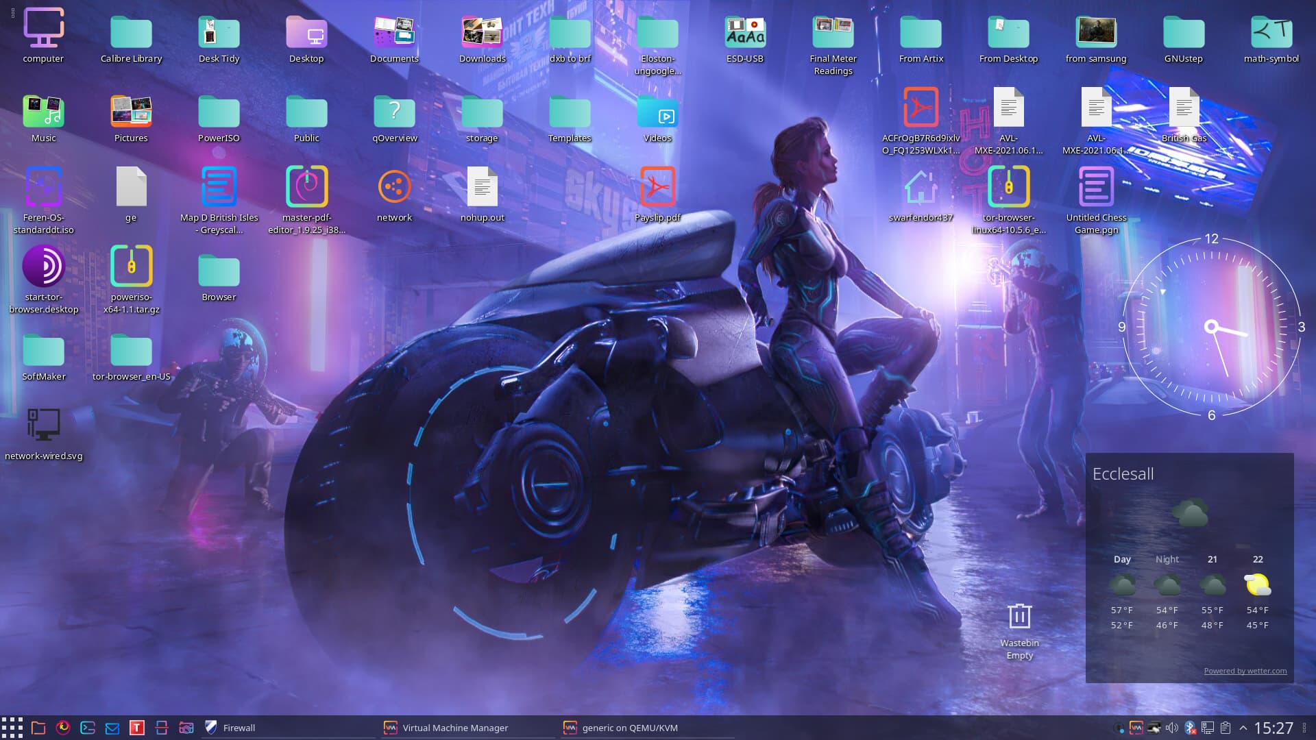Open the wired network tray icon
1316x740 pixels.
pyautogui.click(x=1208, y=728)
